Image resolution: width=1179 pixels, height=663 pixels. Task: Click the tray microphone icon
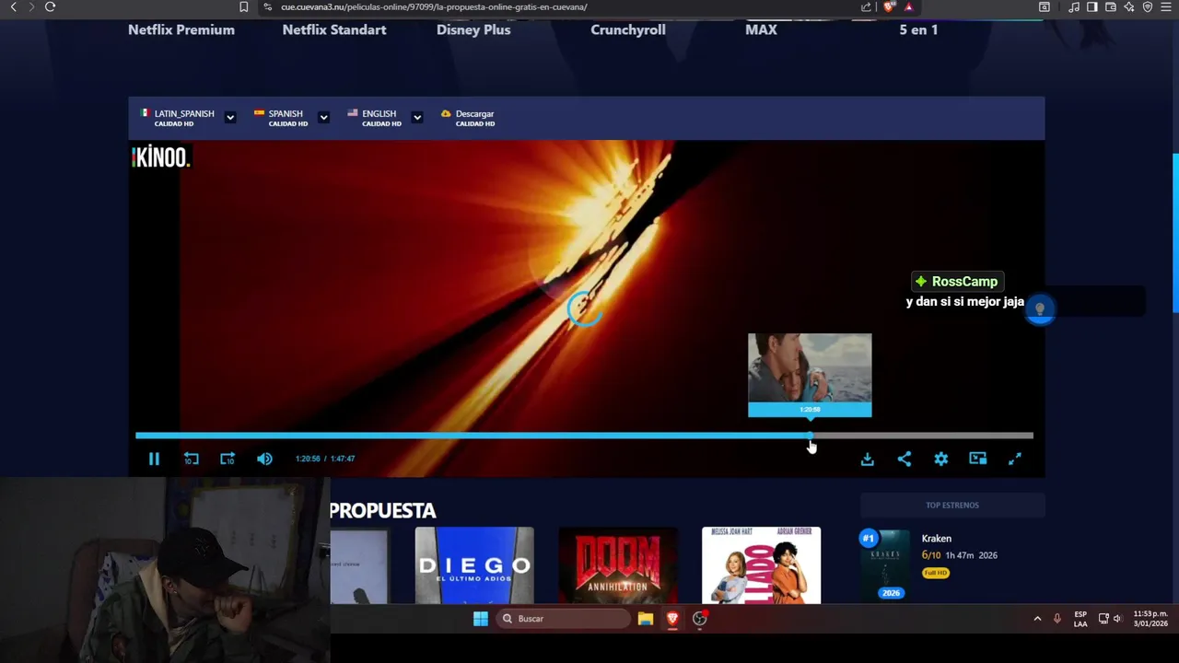coord(1057,619)
